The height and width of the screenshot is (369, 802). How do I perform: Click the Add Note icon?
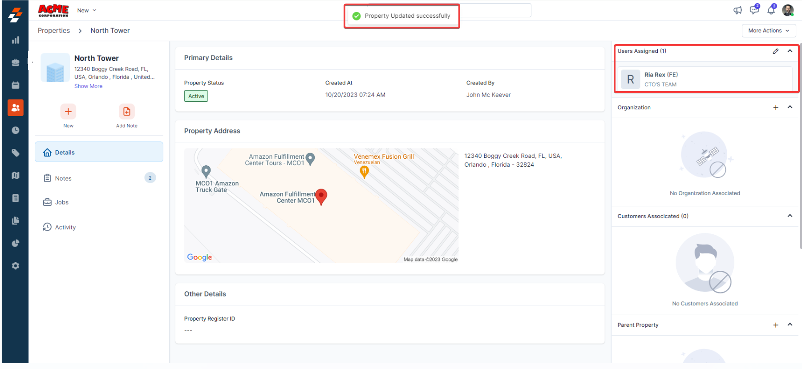126,112
